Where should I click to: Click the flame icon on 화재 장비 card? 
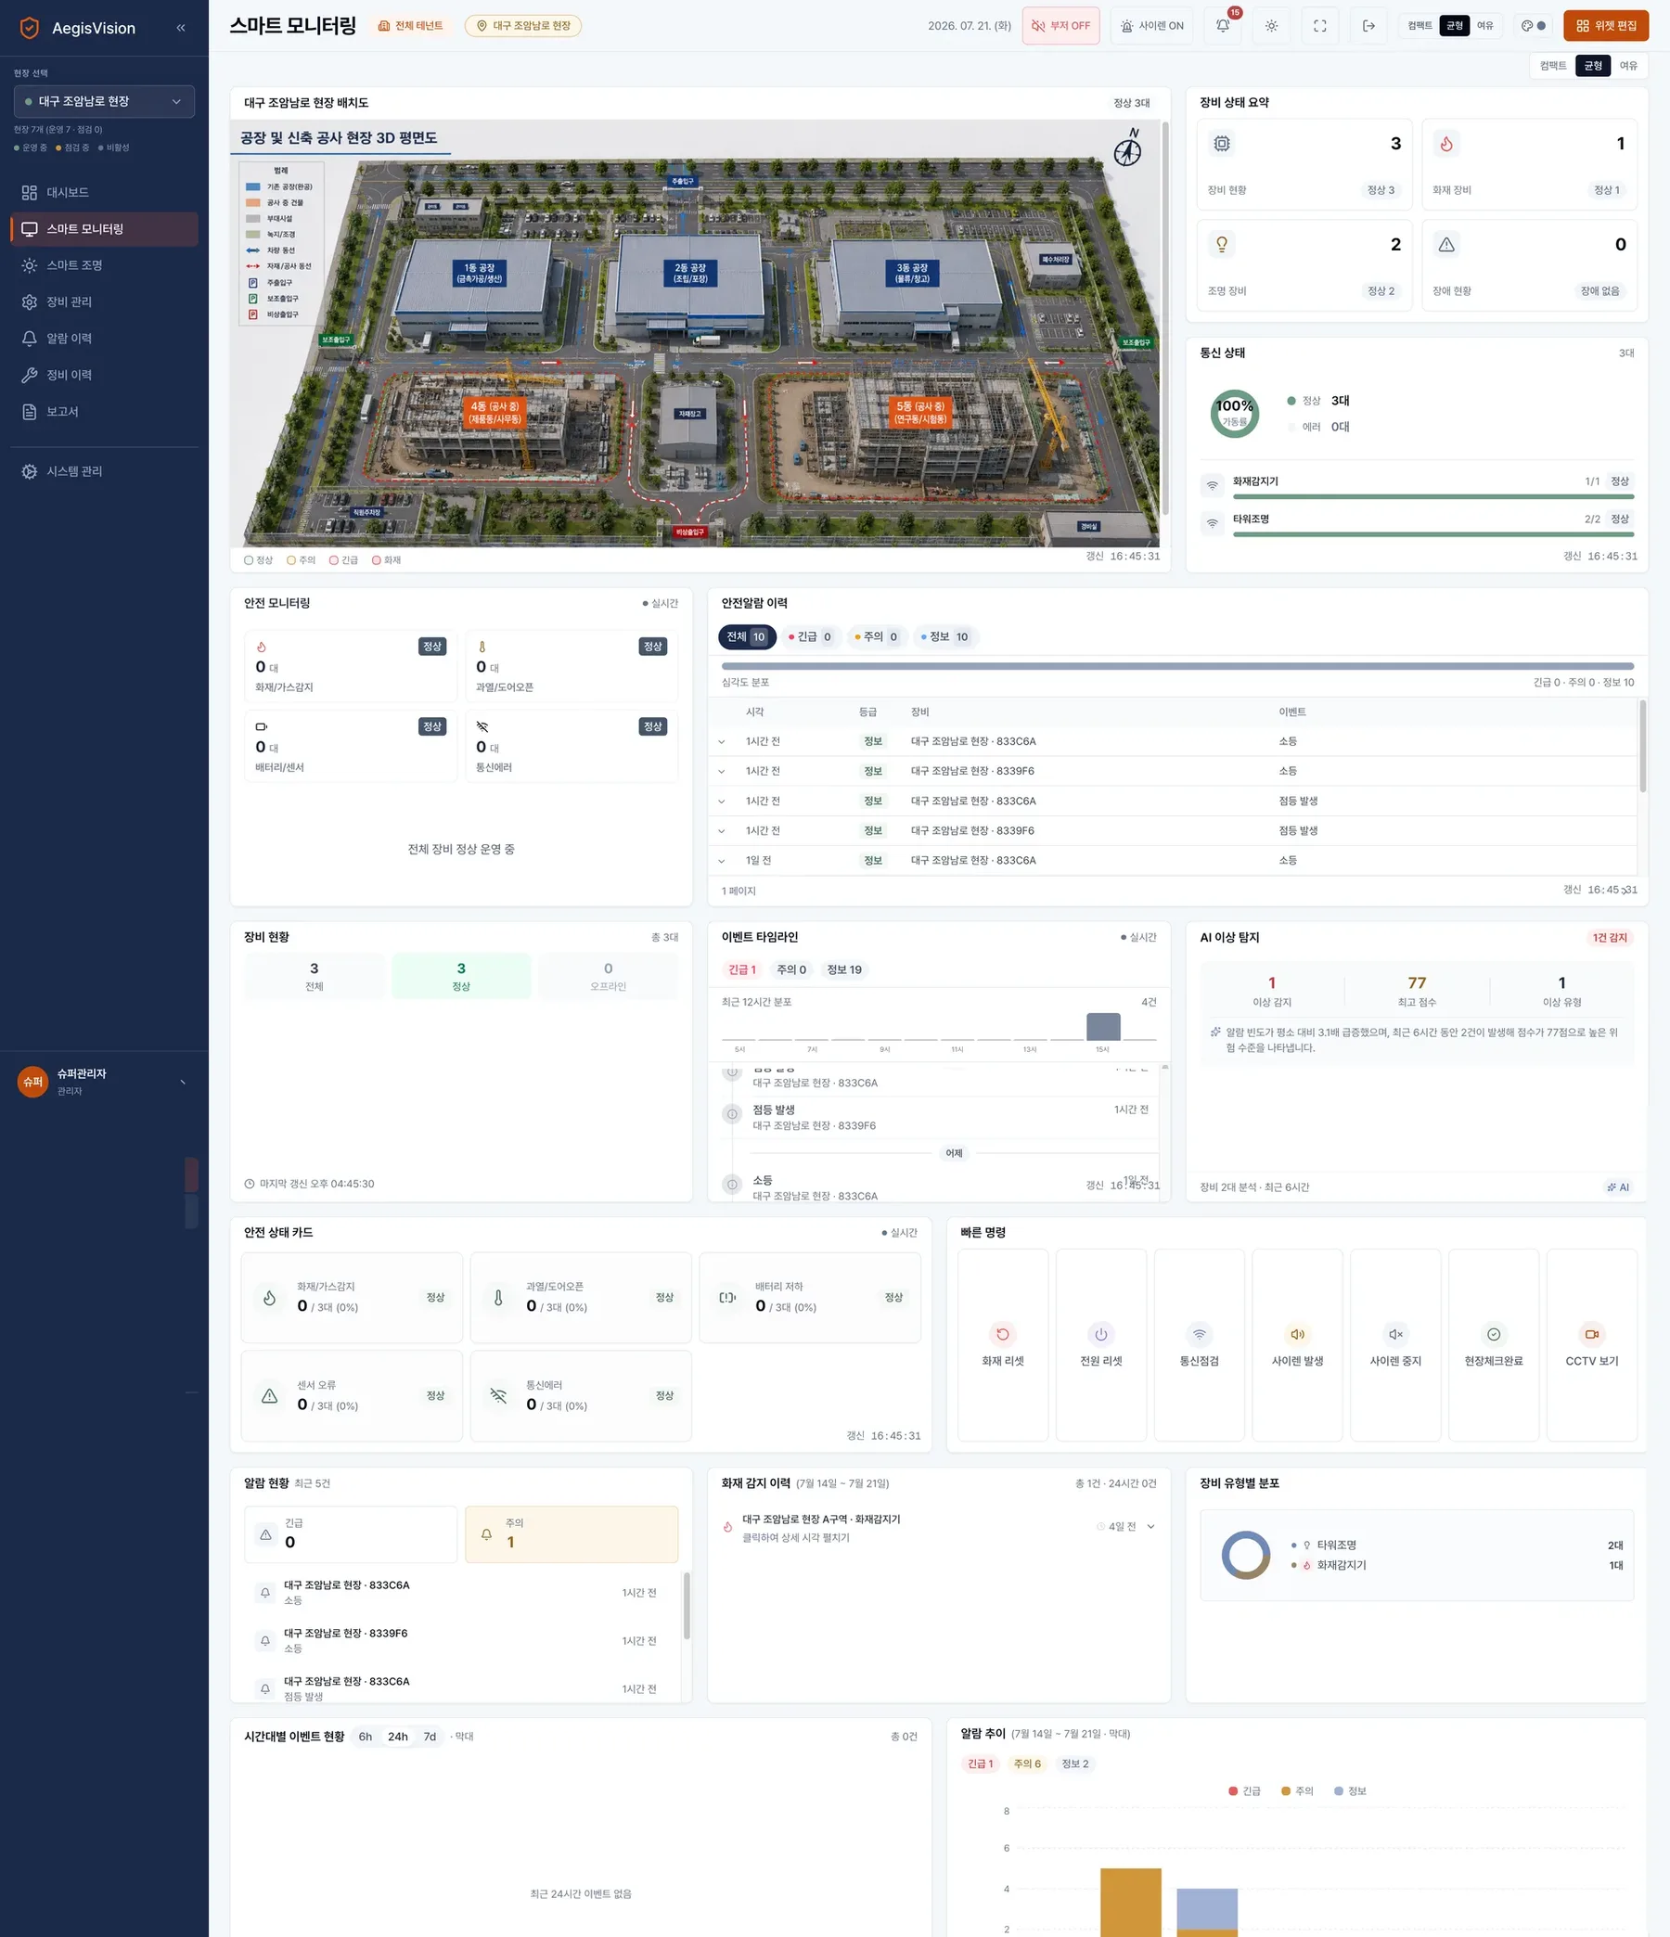pos(1446,143)
